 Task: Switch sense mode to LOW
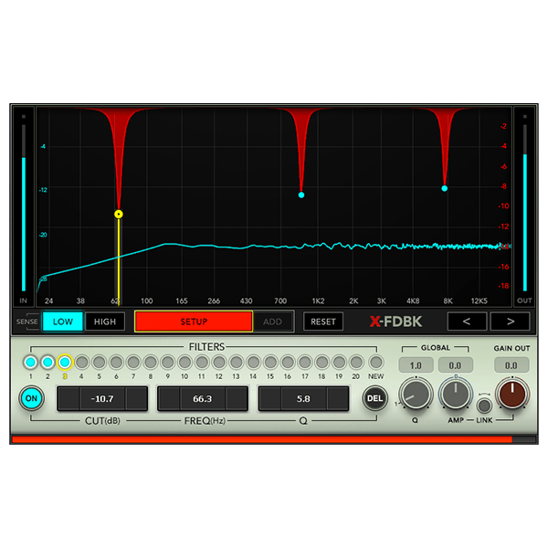pos(63,321)
